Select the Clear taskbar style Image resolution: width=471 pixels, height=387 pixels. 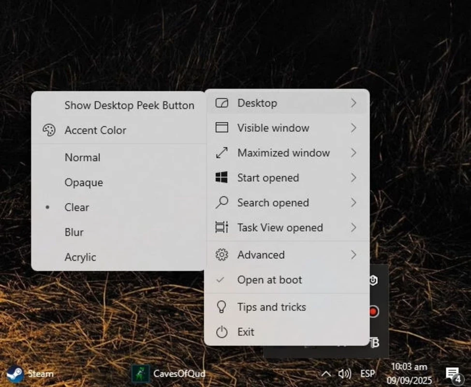pyautogui.click(x=77, y=207)
